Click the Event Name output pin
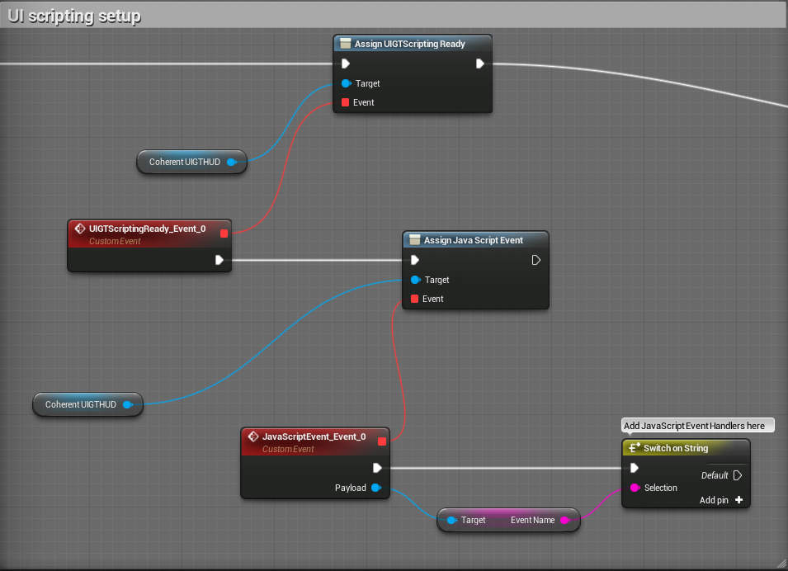The height and width of the screenshot is (571, 788). click(x=565, y=520)
